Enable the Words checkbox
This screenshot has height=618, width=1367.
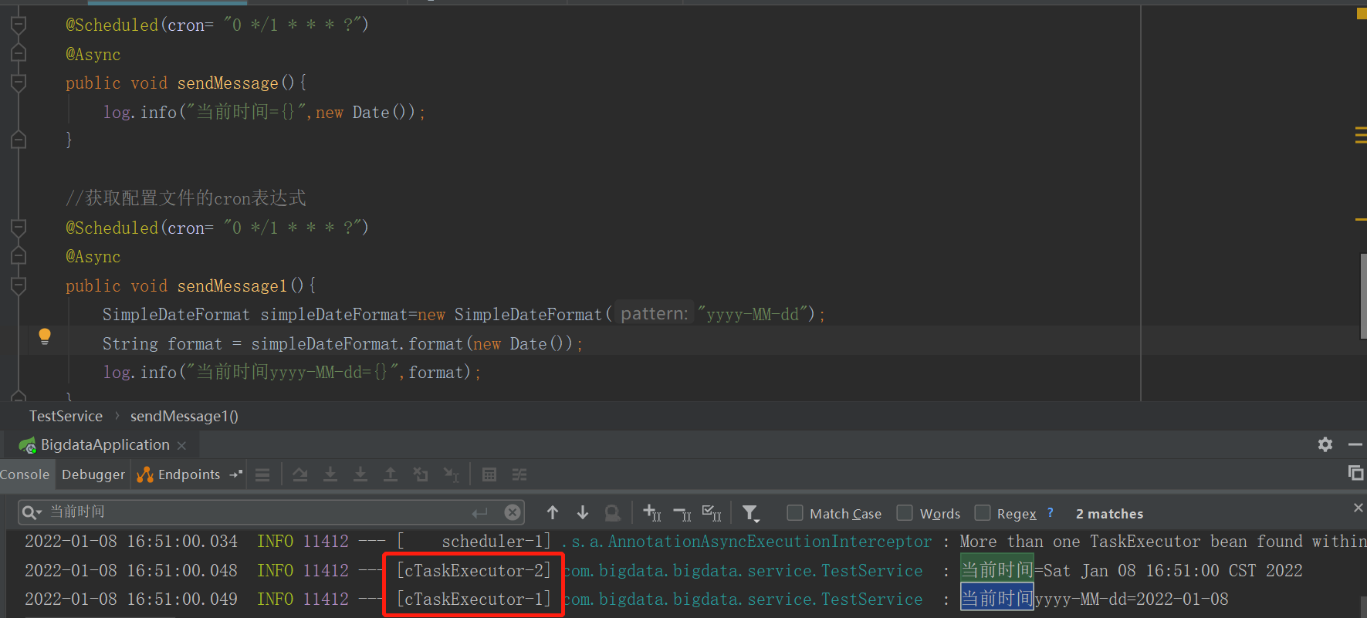click(x=905, y=513)
